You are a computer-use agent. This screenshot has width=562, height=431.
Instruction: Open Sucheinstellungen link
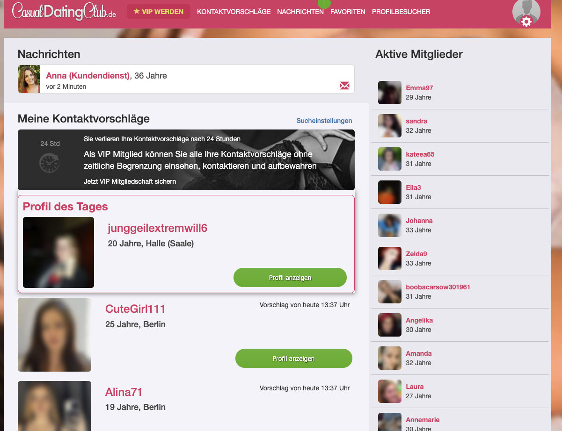(x=324, y=121)
